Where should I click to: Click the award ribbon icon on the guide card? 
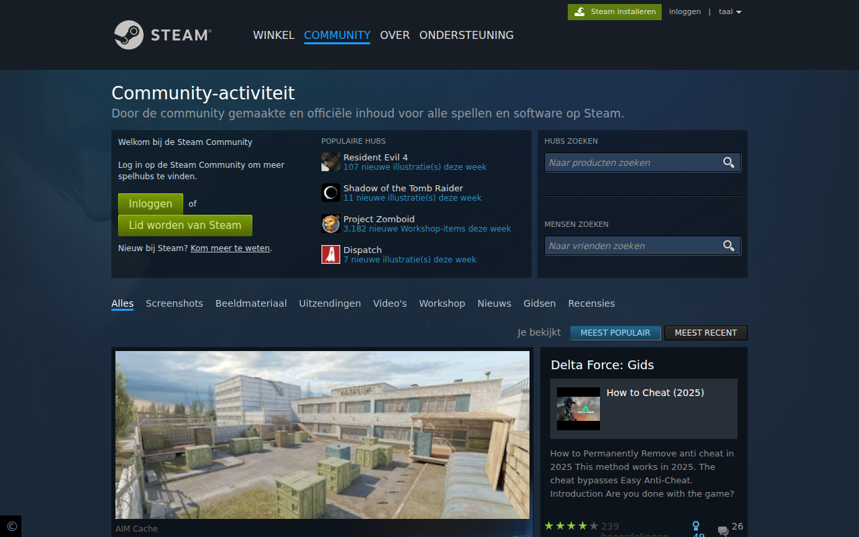point(697,526)
